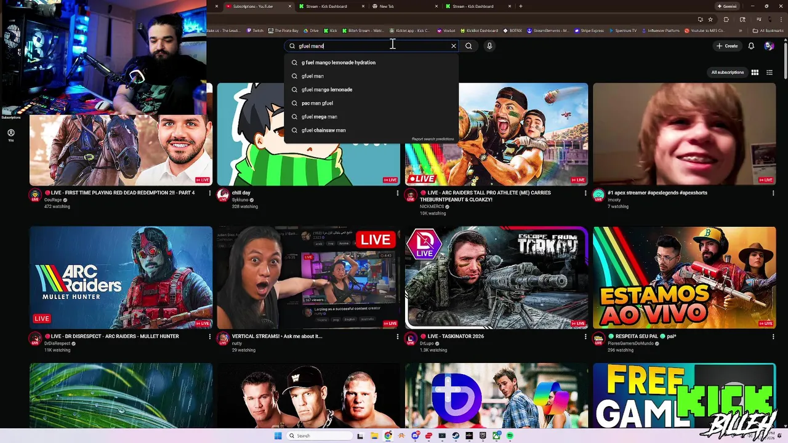Viewport: 788px width, 443px height.
Task: Bookmark this page with the star icon
Action: [710, 19]
